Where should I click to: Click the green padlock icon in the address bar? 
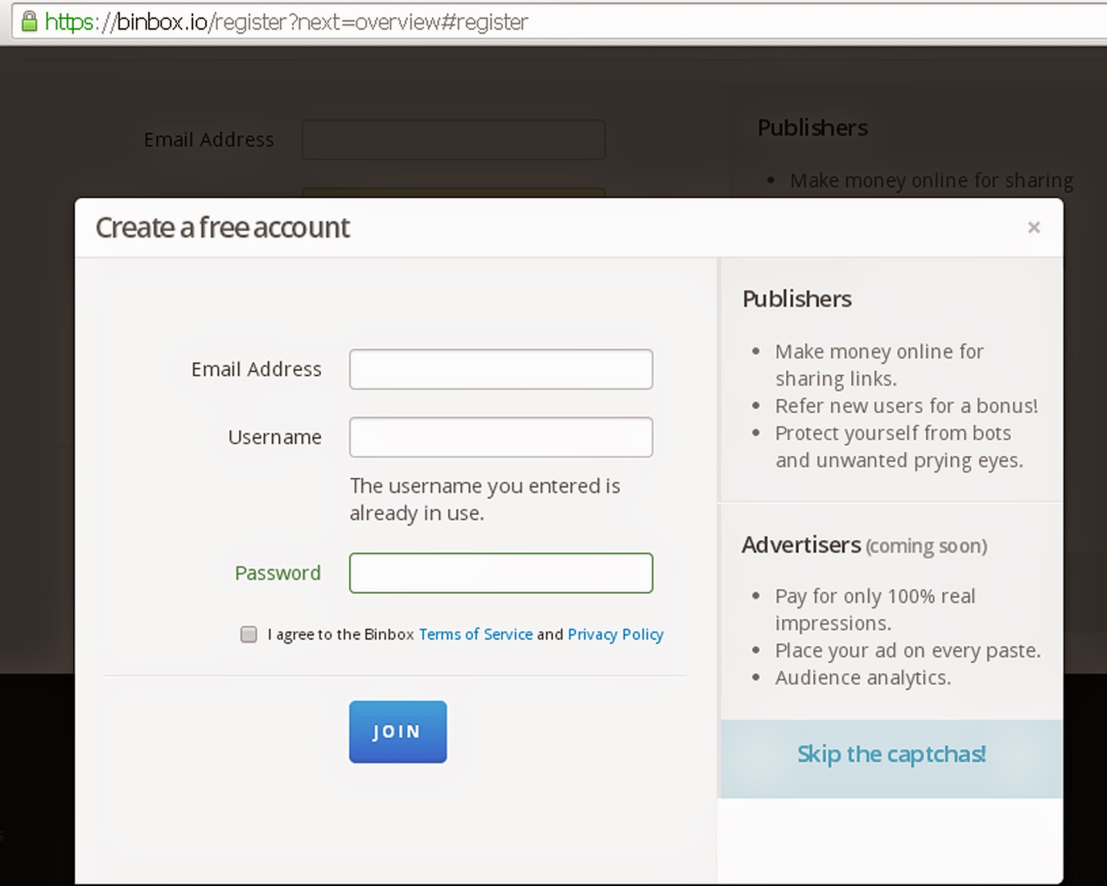[28, 21]
